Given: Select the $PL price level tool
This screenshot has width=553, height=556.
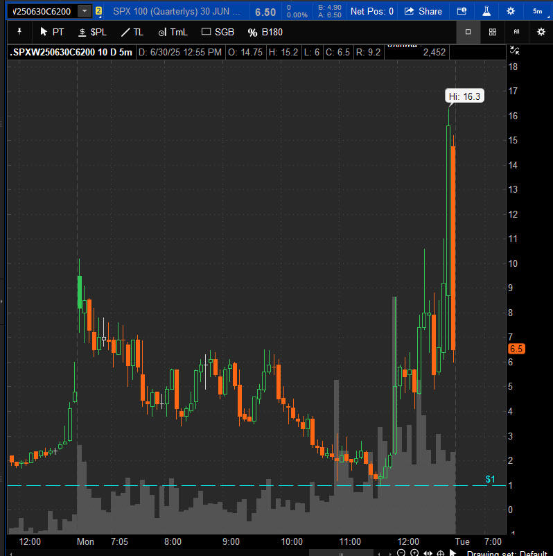Looking at the screenshot, I should click(x=92, y=32).
